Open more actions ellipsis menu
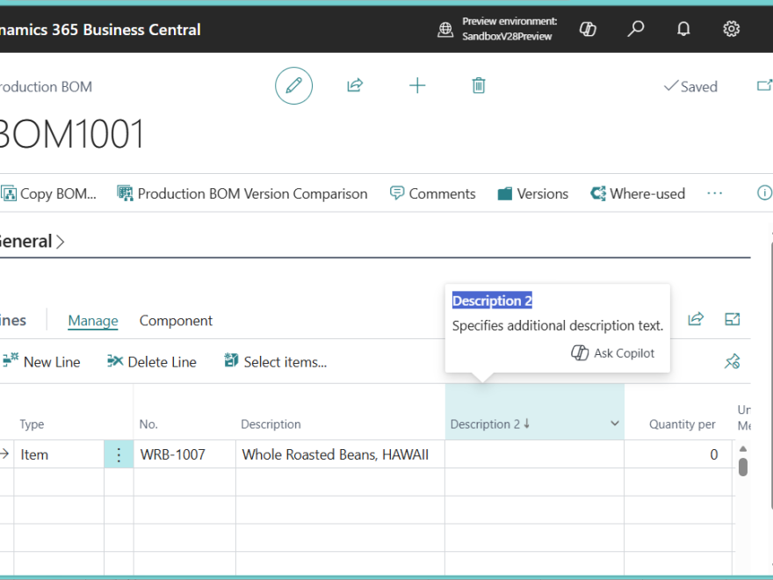 coord(714,193)
